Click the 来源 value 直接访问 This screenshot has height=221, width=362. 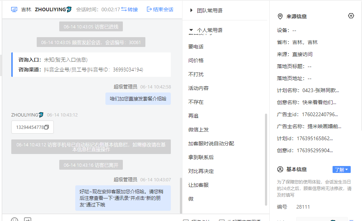coord(302,54)
